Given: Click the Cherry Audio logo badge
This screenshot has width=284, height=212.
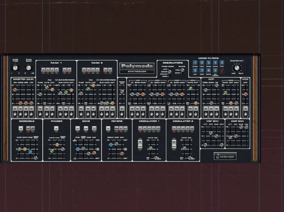Looking at the screenshot, I should click(225, 156).
